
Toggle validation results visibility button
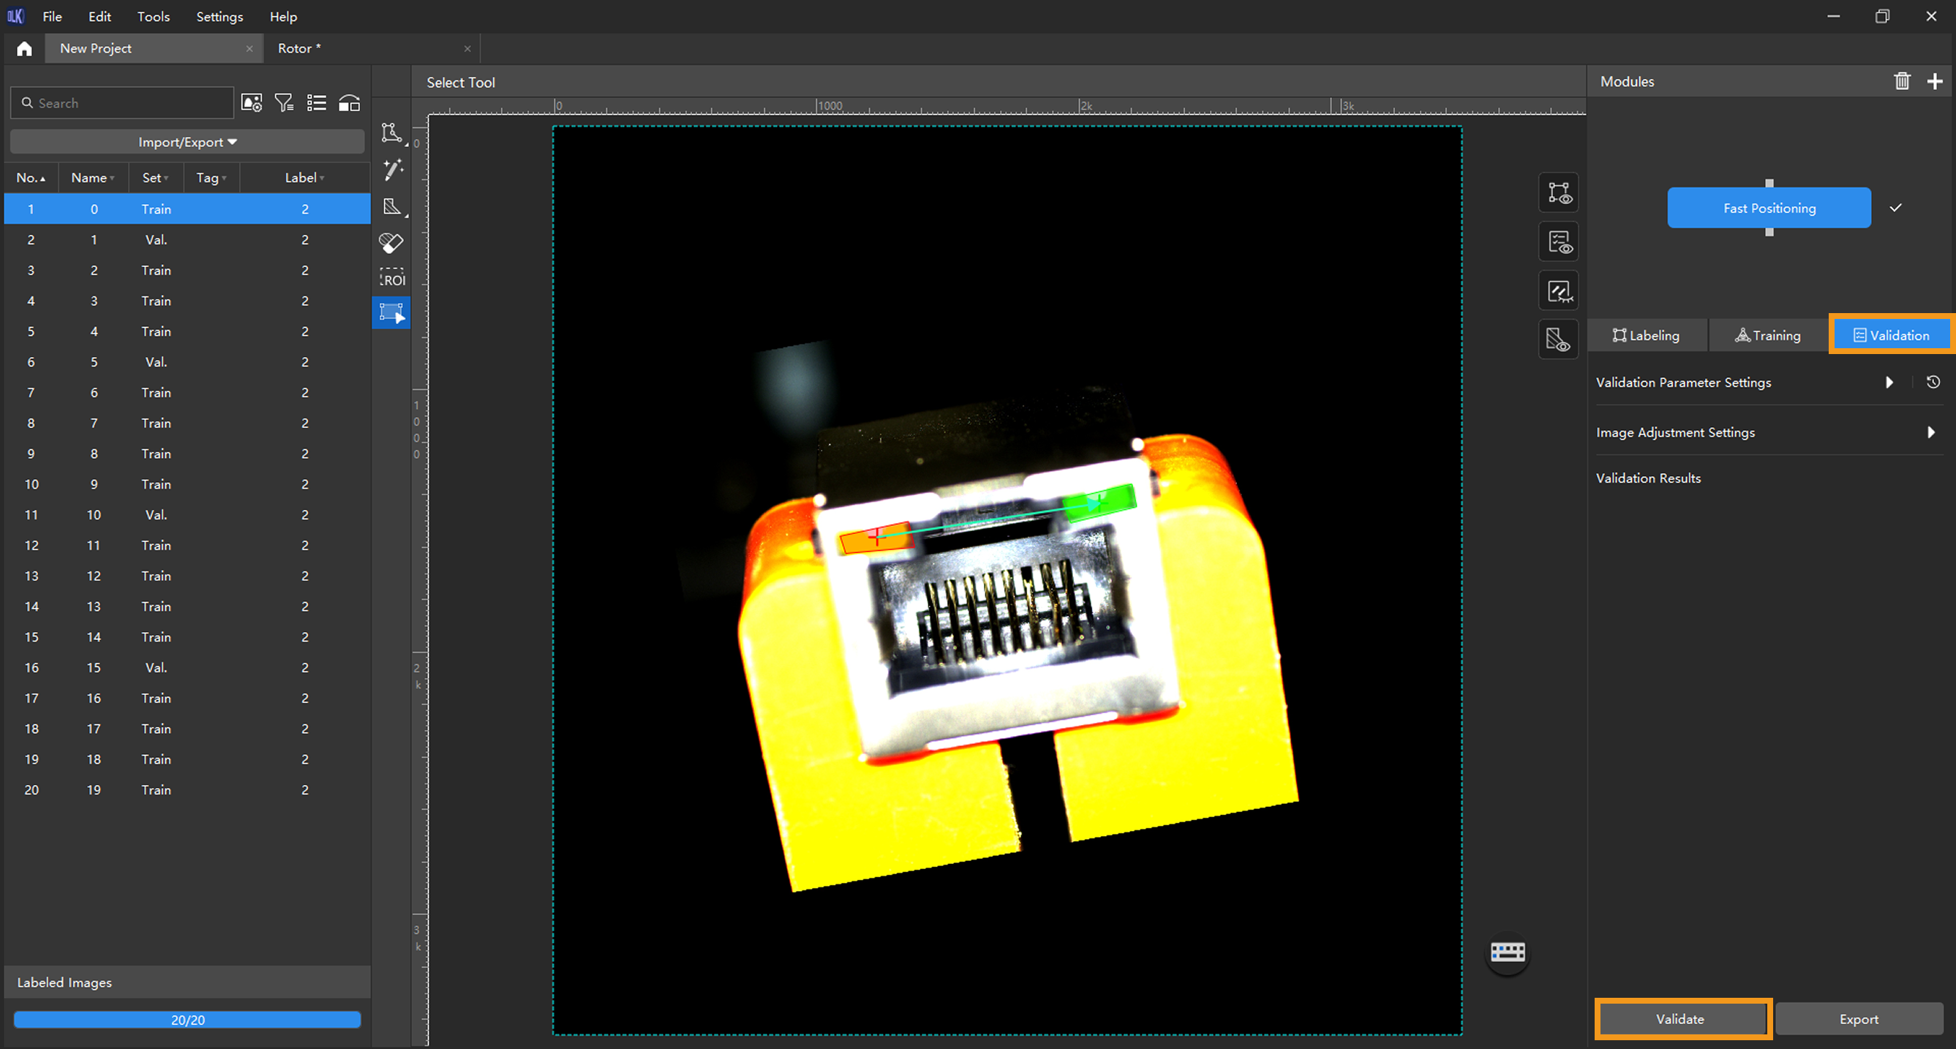coord(1558,242)
